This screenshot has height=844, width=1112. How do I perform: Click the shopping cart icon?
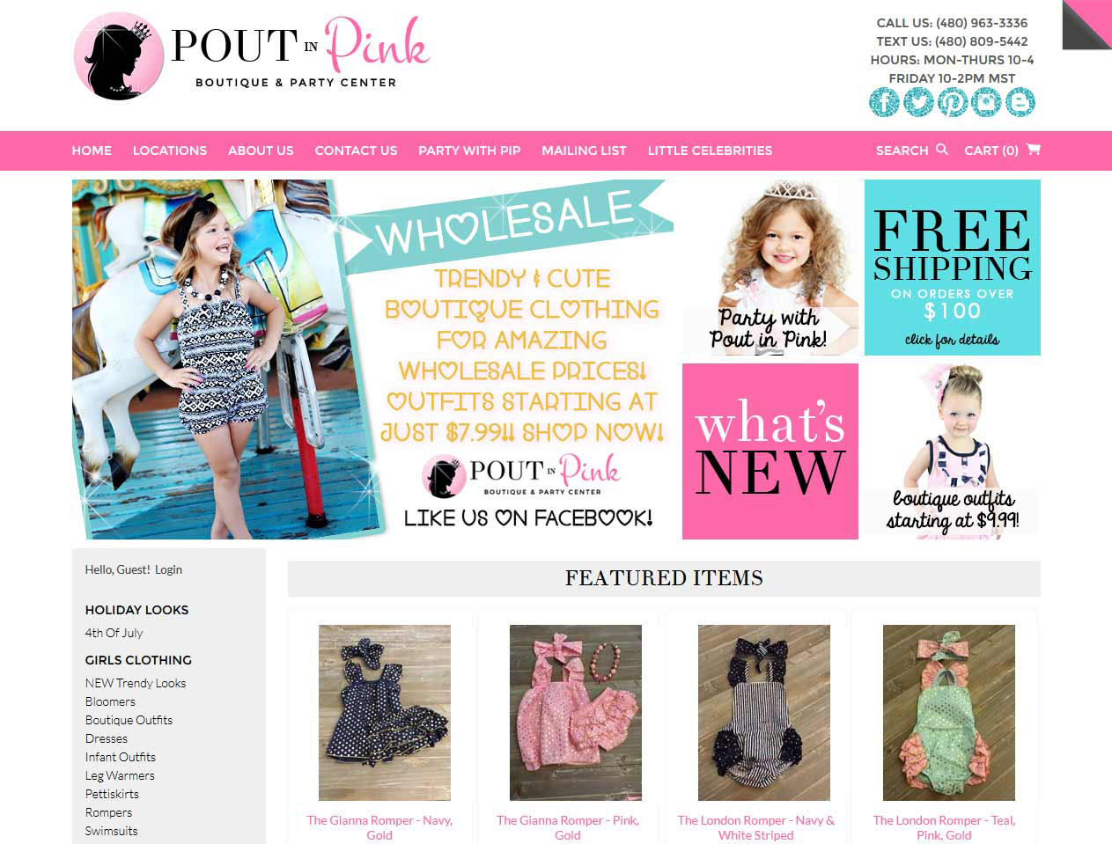tap(1034, 149)
